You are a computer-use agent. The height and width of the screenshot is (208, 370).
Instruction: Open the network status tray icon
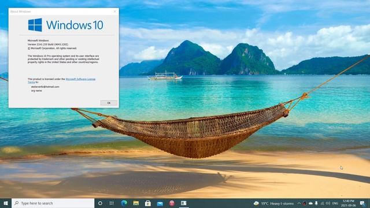click(x=322, y=203)
